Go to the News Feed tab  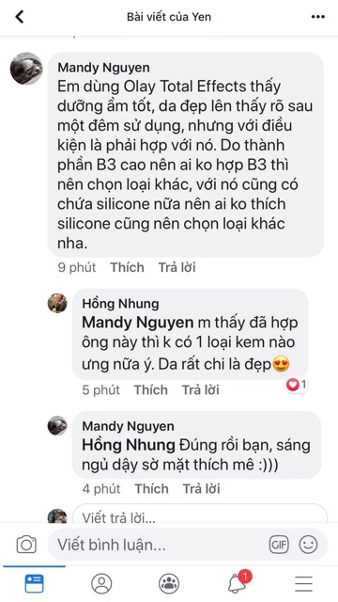[34, 583]
